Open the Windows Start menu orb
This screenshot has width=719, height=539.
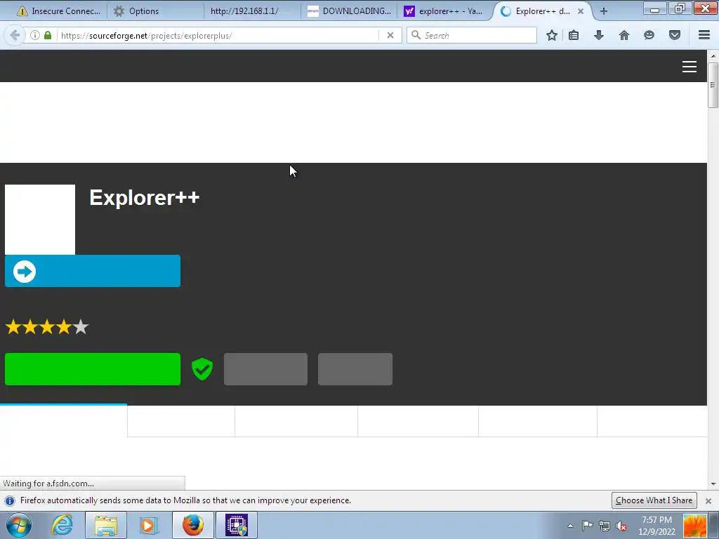pyautogui.click(x=19, y=525)
